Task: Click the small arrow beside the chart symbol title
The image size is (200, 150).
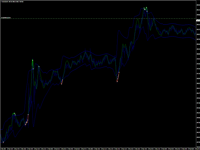Action: pyautogui.click(x=1, y=2)
